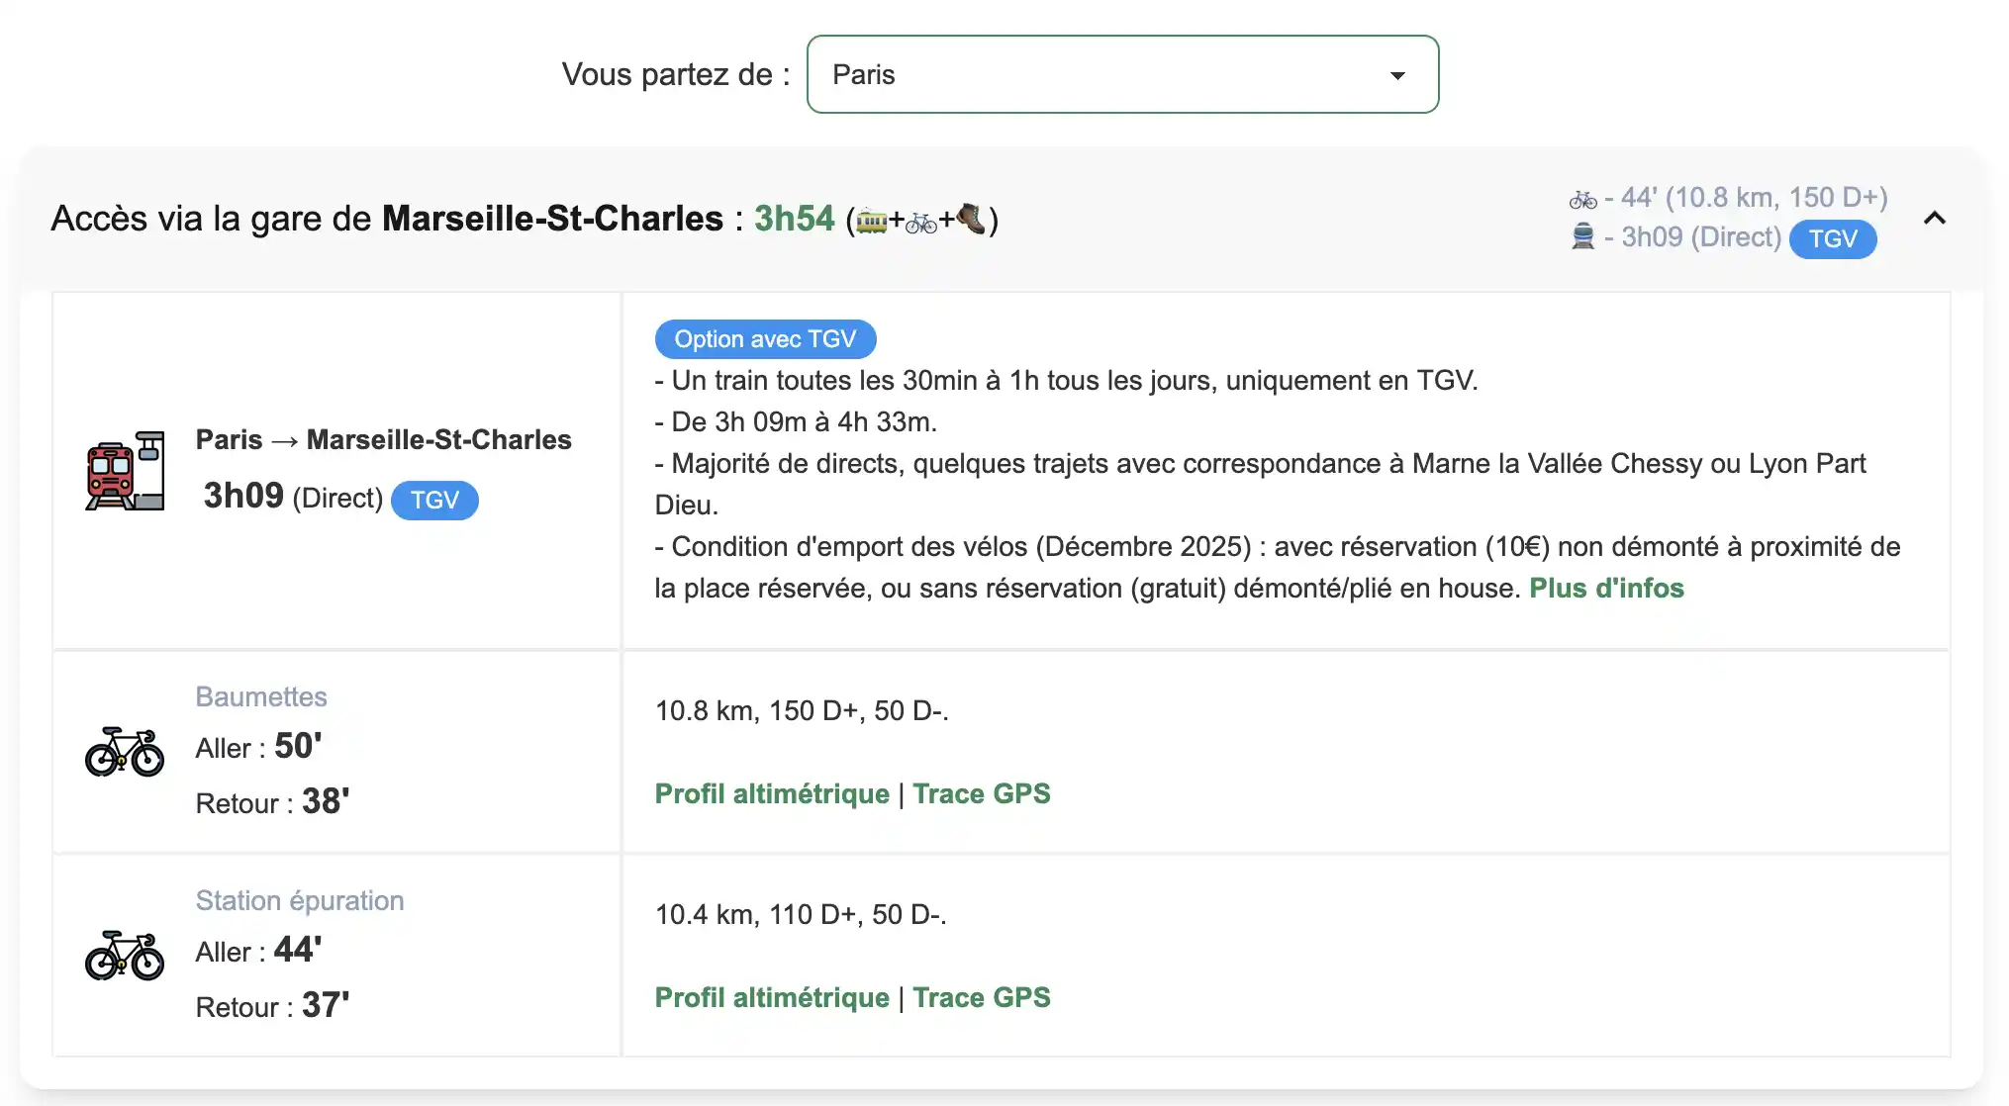
Task: Collapse the Marseille-St-Charles access panel
Action: (x=1934, y=219)
